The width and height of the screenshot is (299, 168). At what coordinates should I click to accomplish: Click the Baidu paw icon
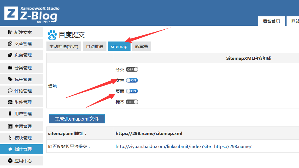(52, 35)
